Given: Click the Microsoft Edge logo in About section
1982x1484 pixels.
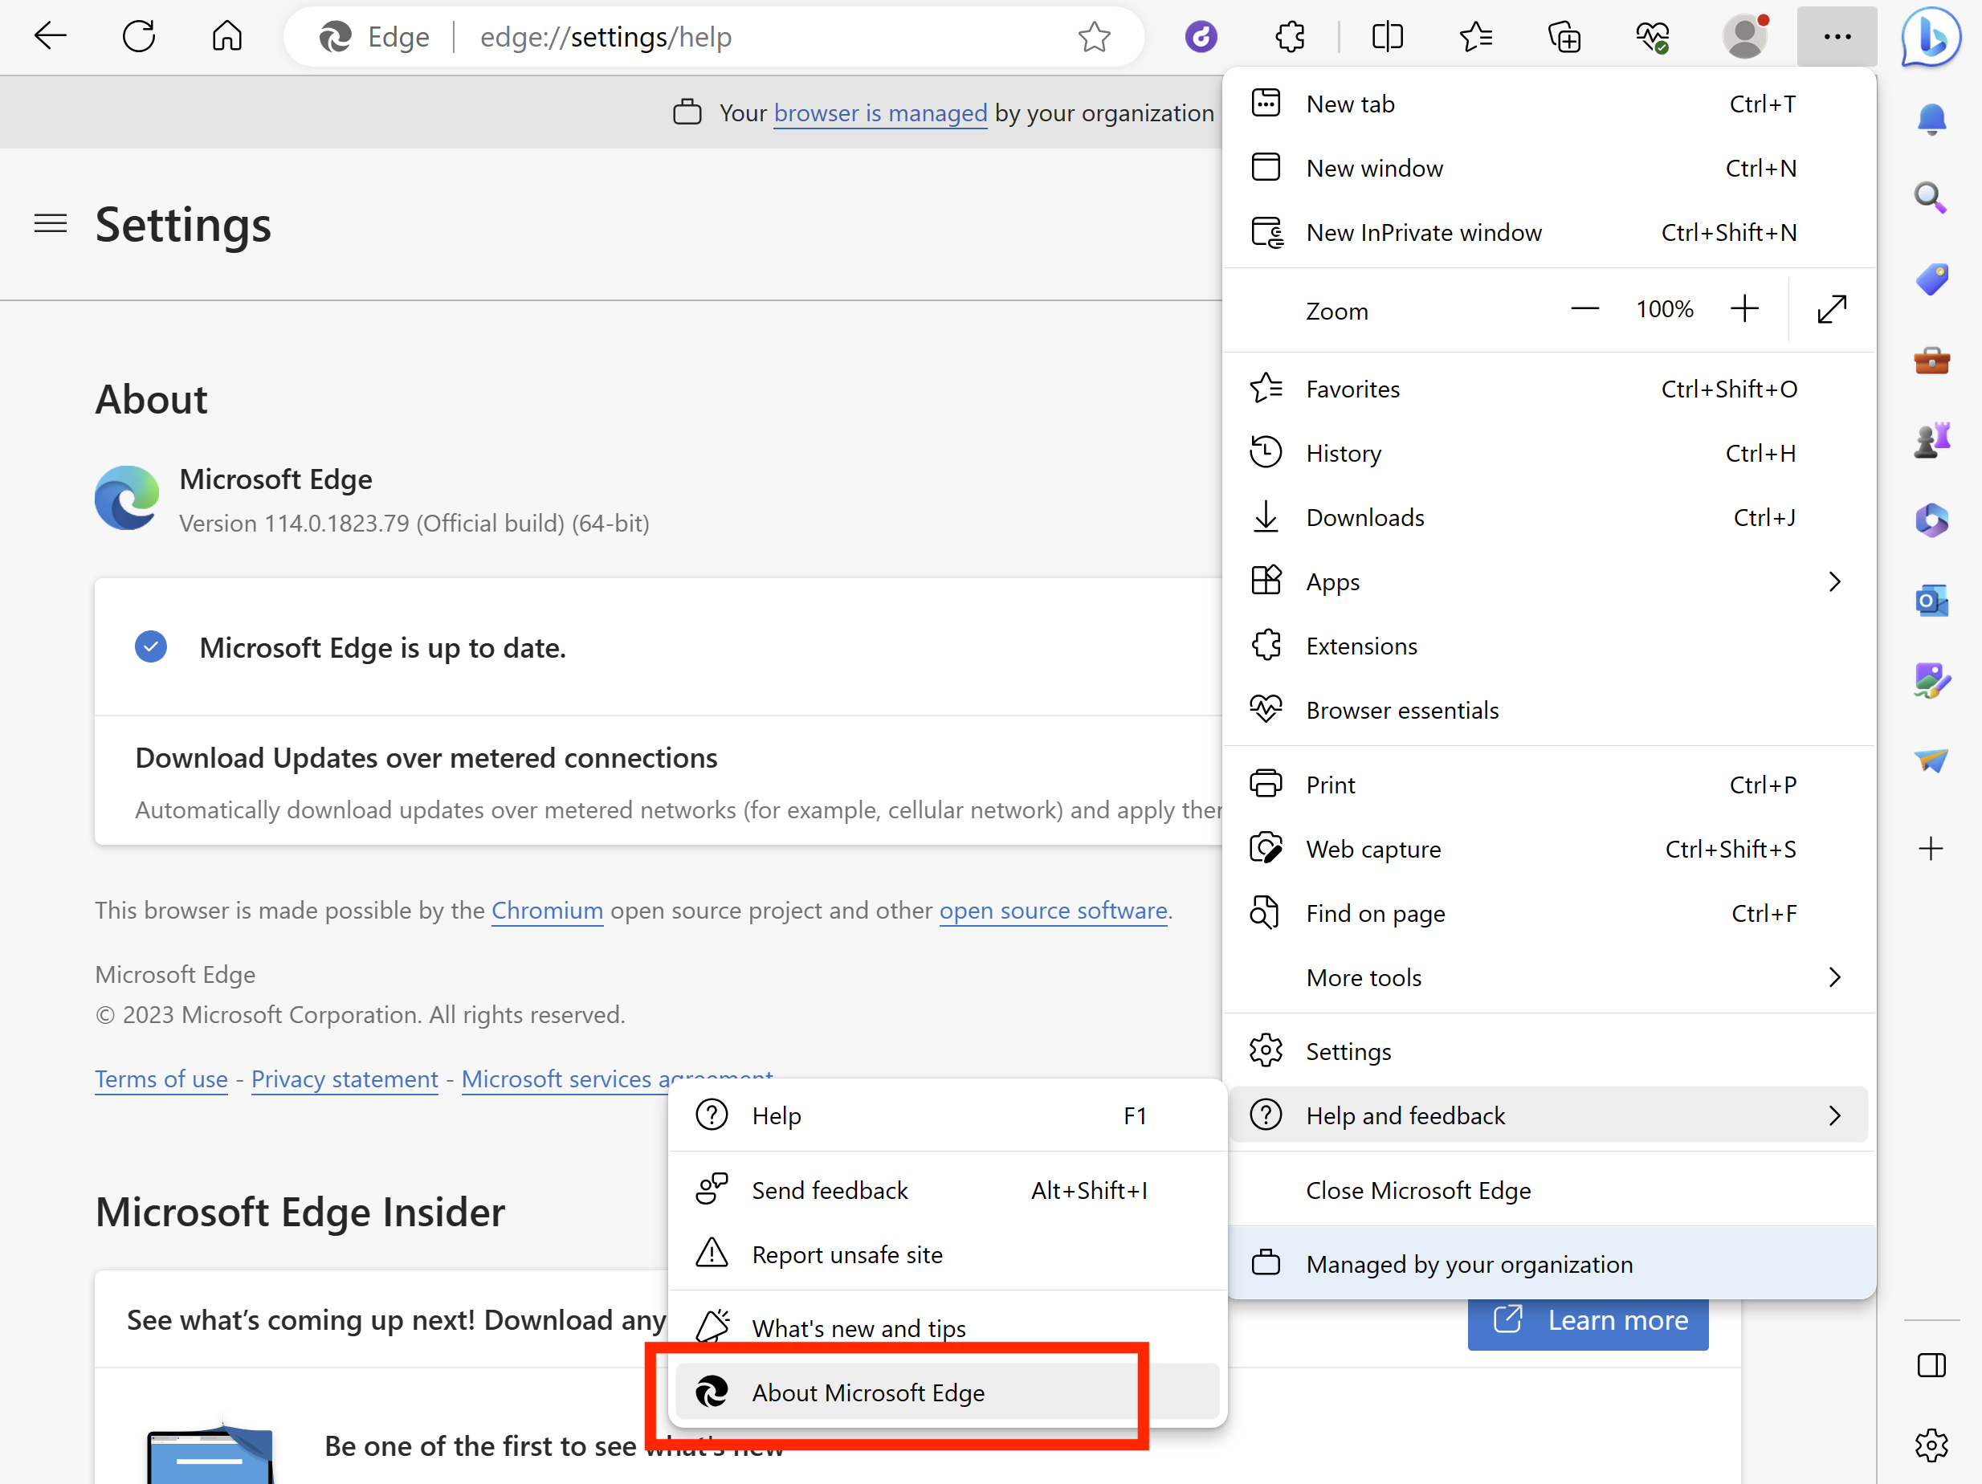Looking at the screenshot, I should click(127, 497).
